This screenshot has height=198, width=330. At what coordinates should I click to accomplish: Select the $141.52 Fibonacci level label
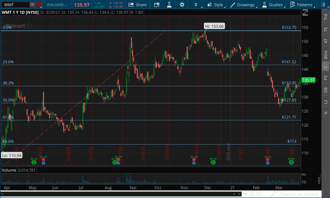click(x=289, y=62)
